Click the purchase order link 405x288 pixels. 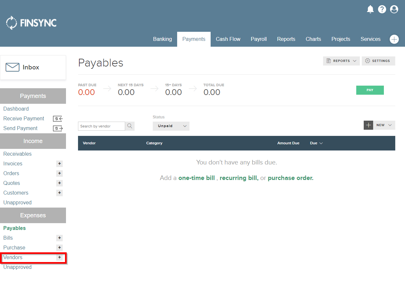(291, 178)
